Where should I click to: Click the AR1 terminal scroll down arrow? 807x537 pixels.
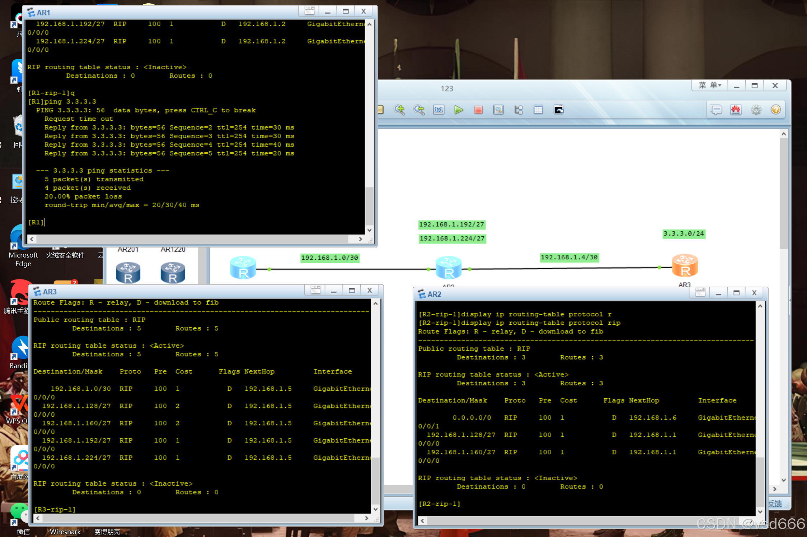[369, 230]
